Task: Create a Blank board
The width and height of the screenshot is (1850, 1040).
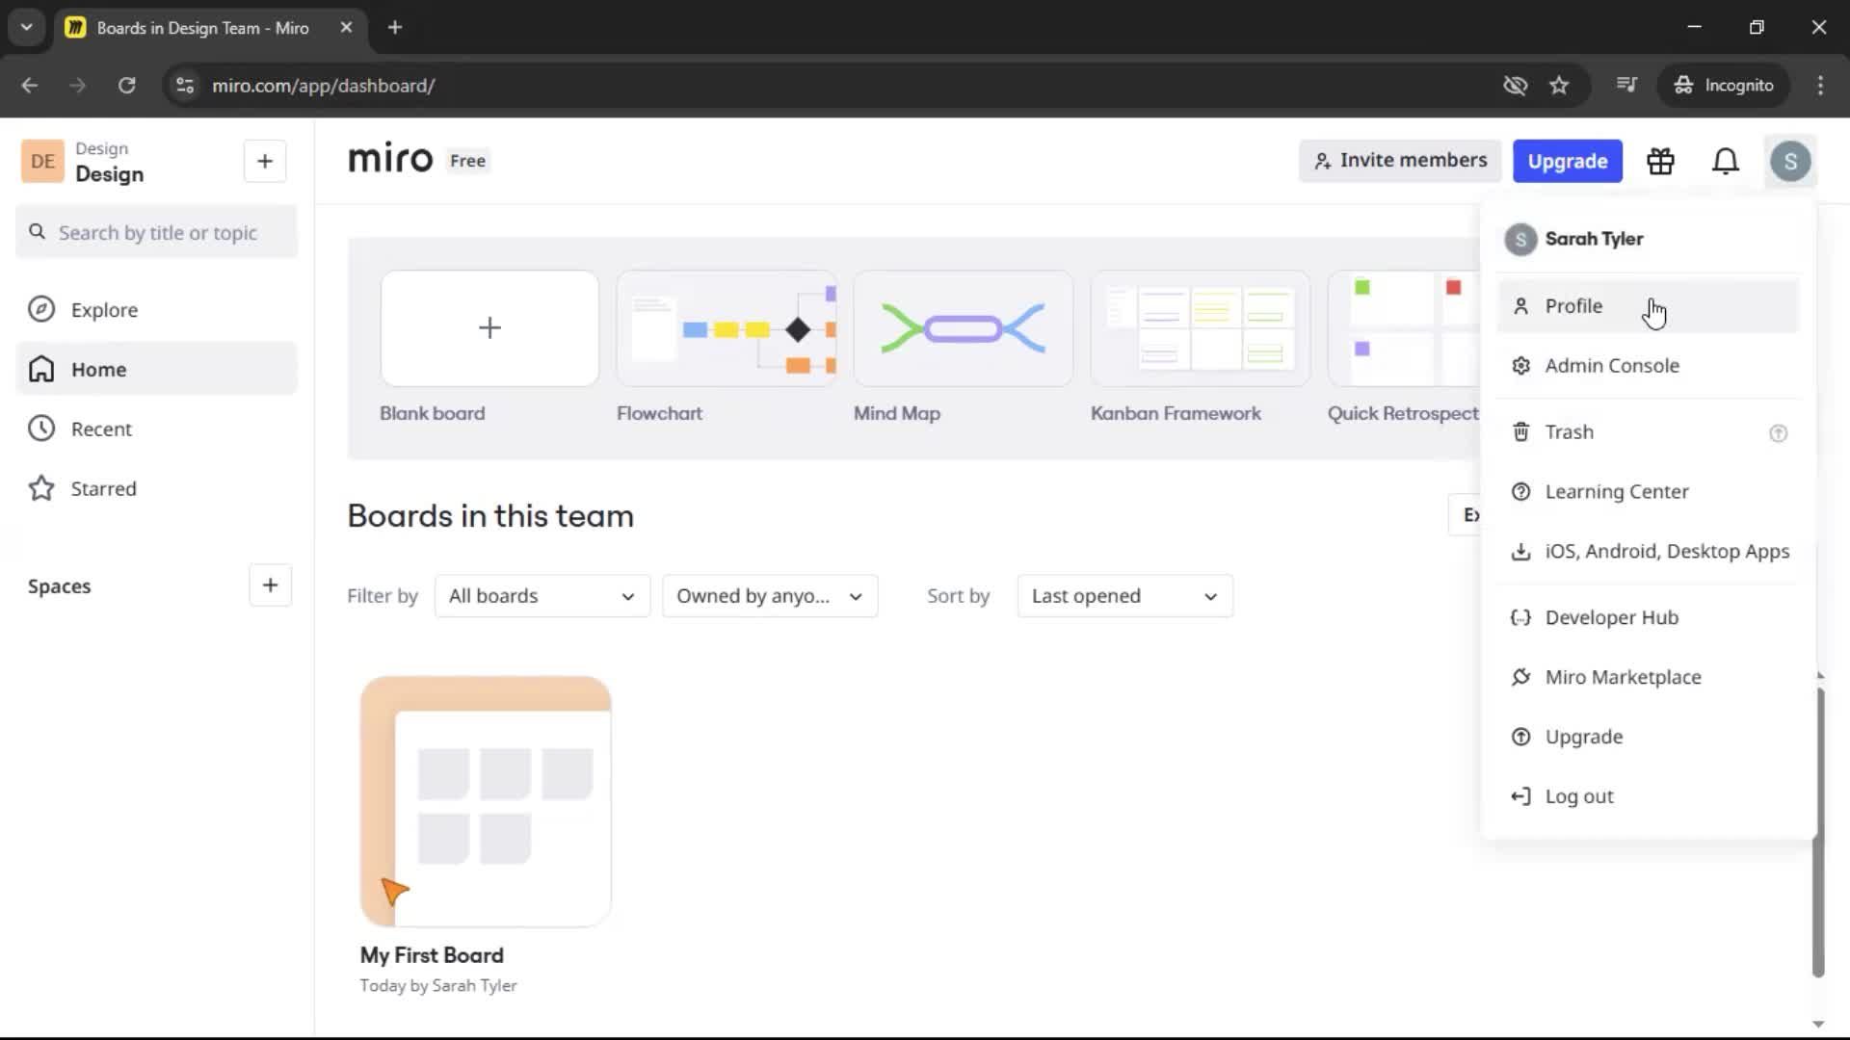Action: click(x=489, y=328)
